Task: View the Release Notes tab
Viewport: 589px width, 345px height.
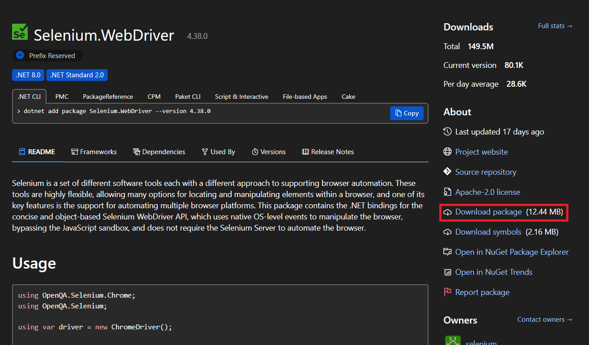Action: click(x=328, y=152)
